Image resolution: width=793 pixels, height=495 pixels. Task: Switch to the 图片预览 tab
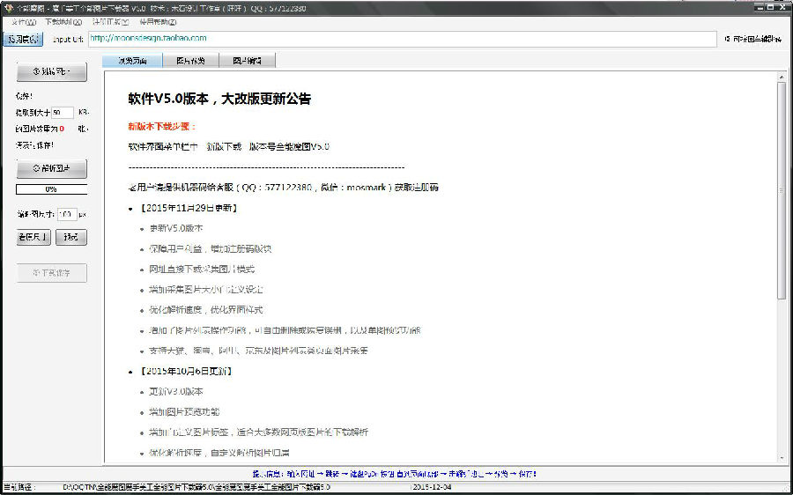189,61
